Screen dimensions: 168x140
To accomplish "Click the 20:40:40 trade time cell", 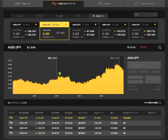I will (55, 118).
